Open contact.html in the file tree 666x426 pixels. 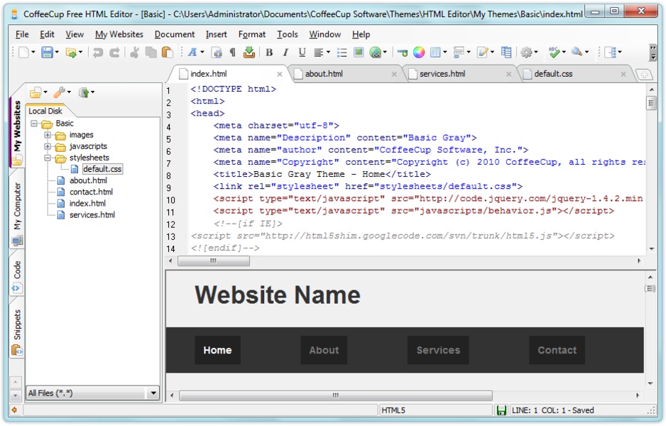pos(91,192)
